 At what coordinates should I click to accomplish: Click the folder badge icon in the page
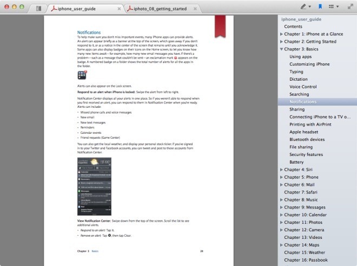pyautogui.click(x=82, y=75)
